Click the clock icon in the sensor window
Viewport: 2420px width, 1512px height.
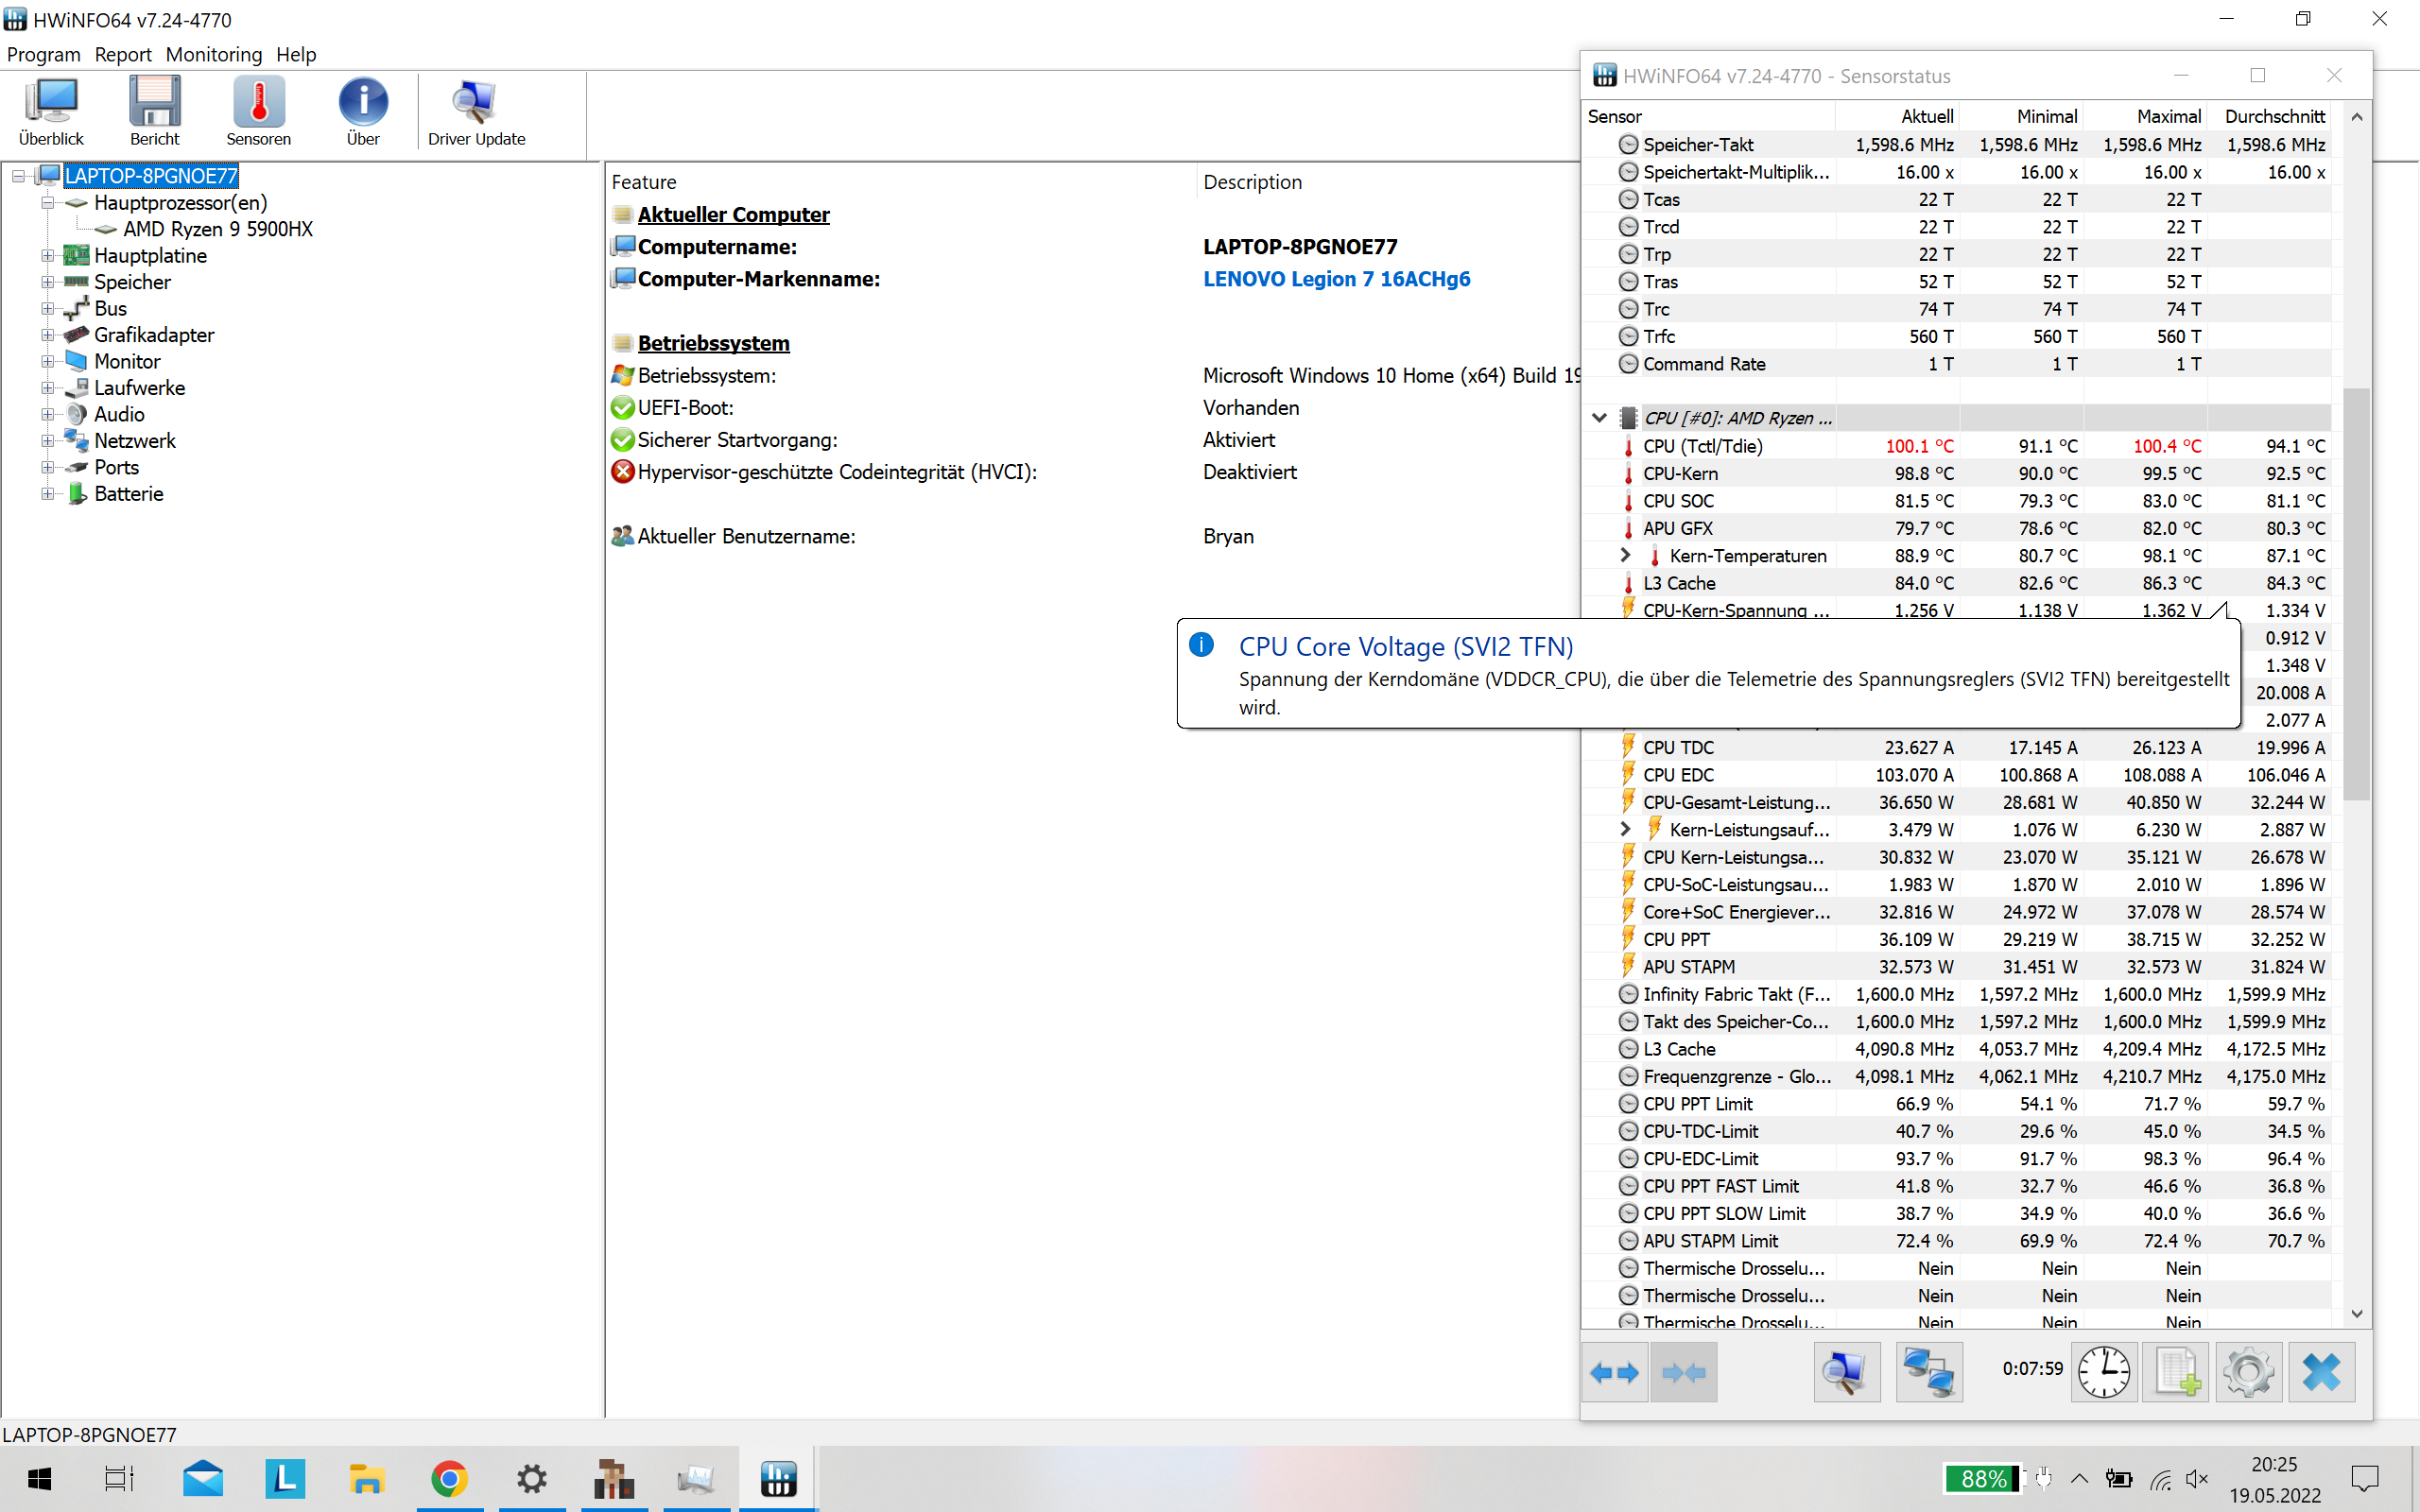[x=2104, y=1372]
